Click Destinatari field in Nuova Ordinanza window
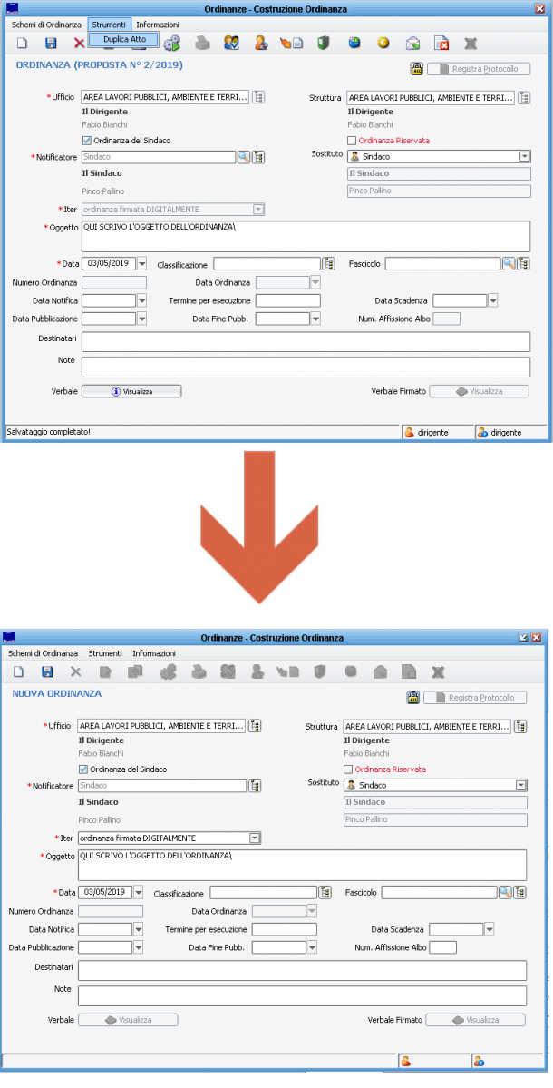Image resolution: width=553 pixels, height=1088 pixels. [x=302, y=970]
